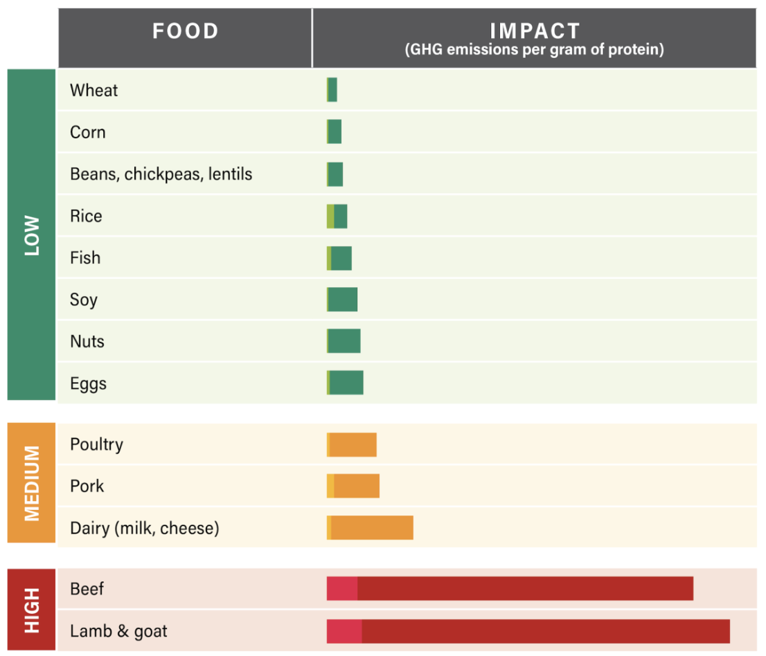The width and height of the screenshot is (766, 656).
Task: Click the Lamb & goat emissions bar
Action: (528, 631)
